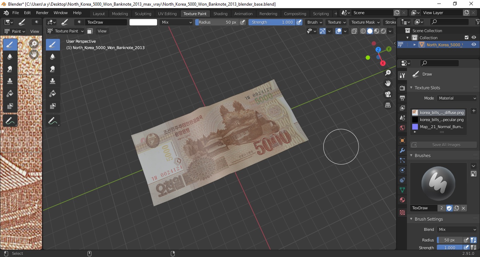Select the Annotate tool in 3D viewport toolbar
Image resolution: width=480 pixels, height=257 pixels.
[x=53, y=121]
